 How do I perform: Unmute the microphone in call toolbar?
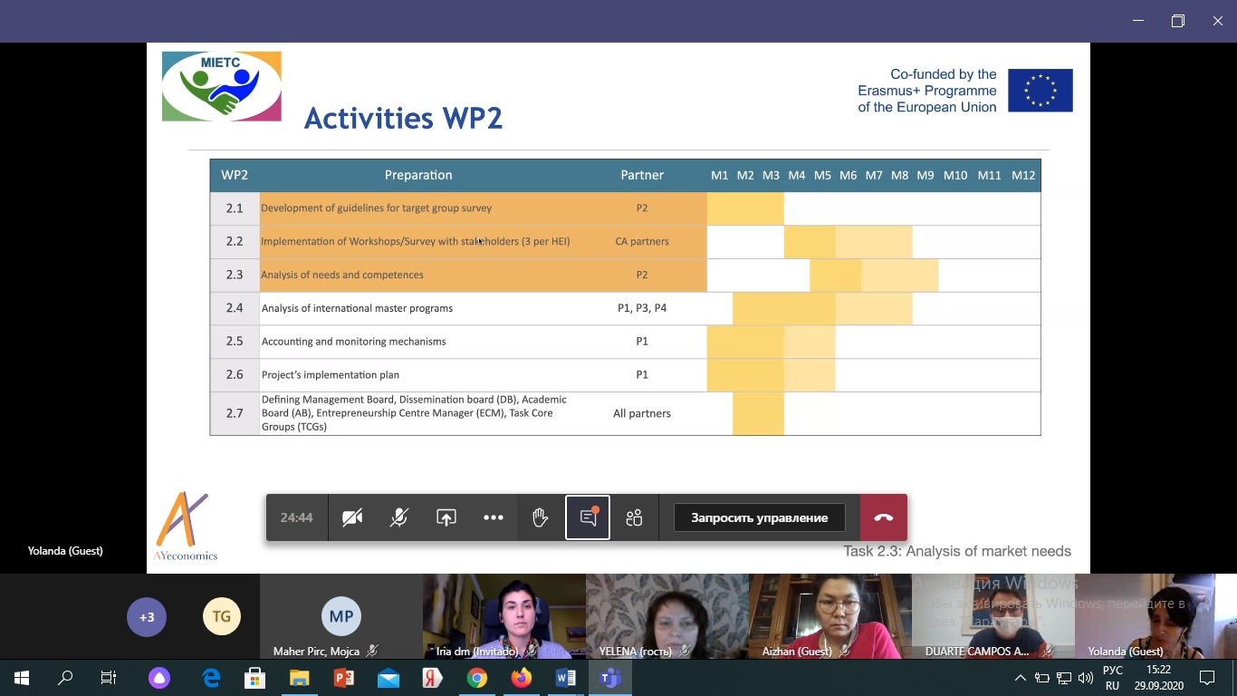399,517
